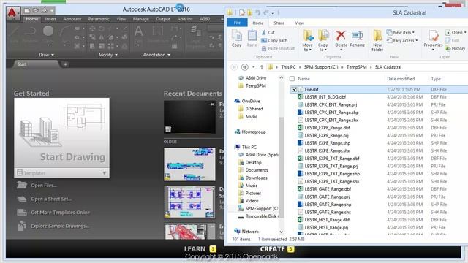
Task: Select Desktop in navigation pane
Action: [x=253, y=162]
